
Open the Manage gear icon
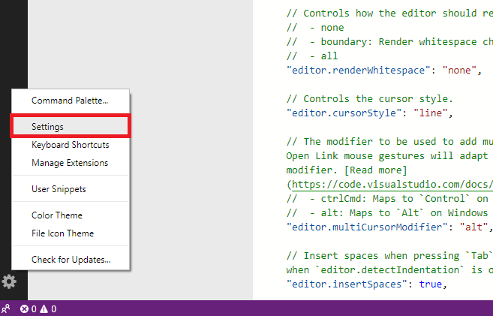pos(9,281)
